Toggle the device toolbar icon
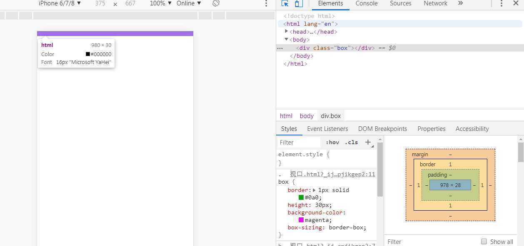The image size is (524, 246). pyautogui.click(x=298, y=3)
